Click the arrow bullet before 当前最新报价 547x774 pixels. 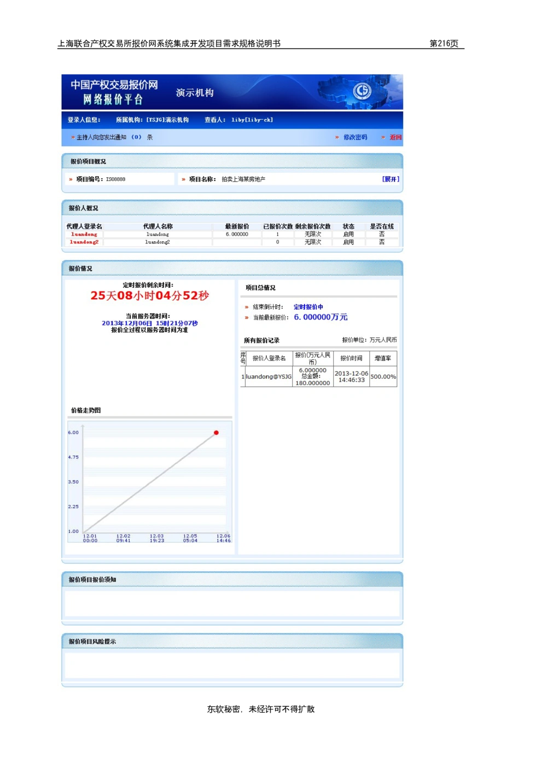point(247,318)
